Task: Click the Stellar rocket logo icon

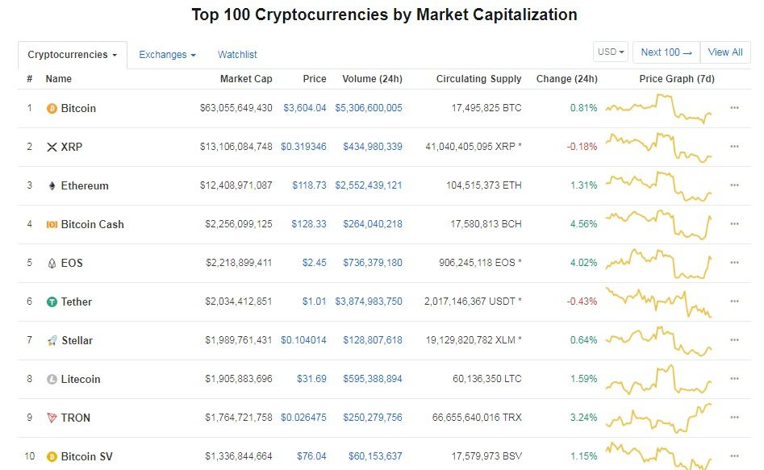Action: click(52, 340)
